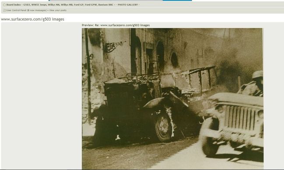Click the Preview: Re: www.surfacezero.com/g503 images heading
Image resolution: width=284 pixels, height=170 pixels.
pyautogui.click(x=116, y=25)
